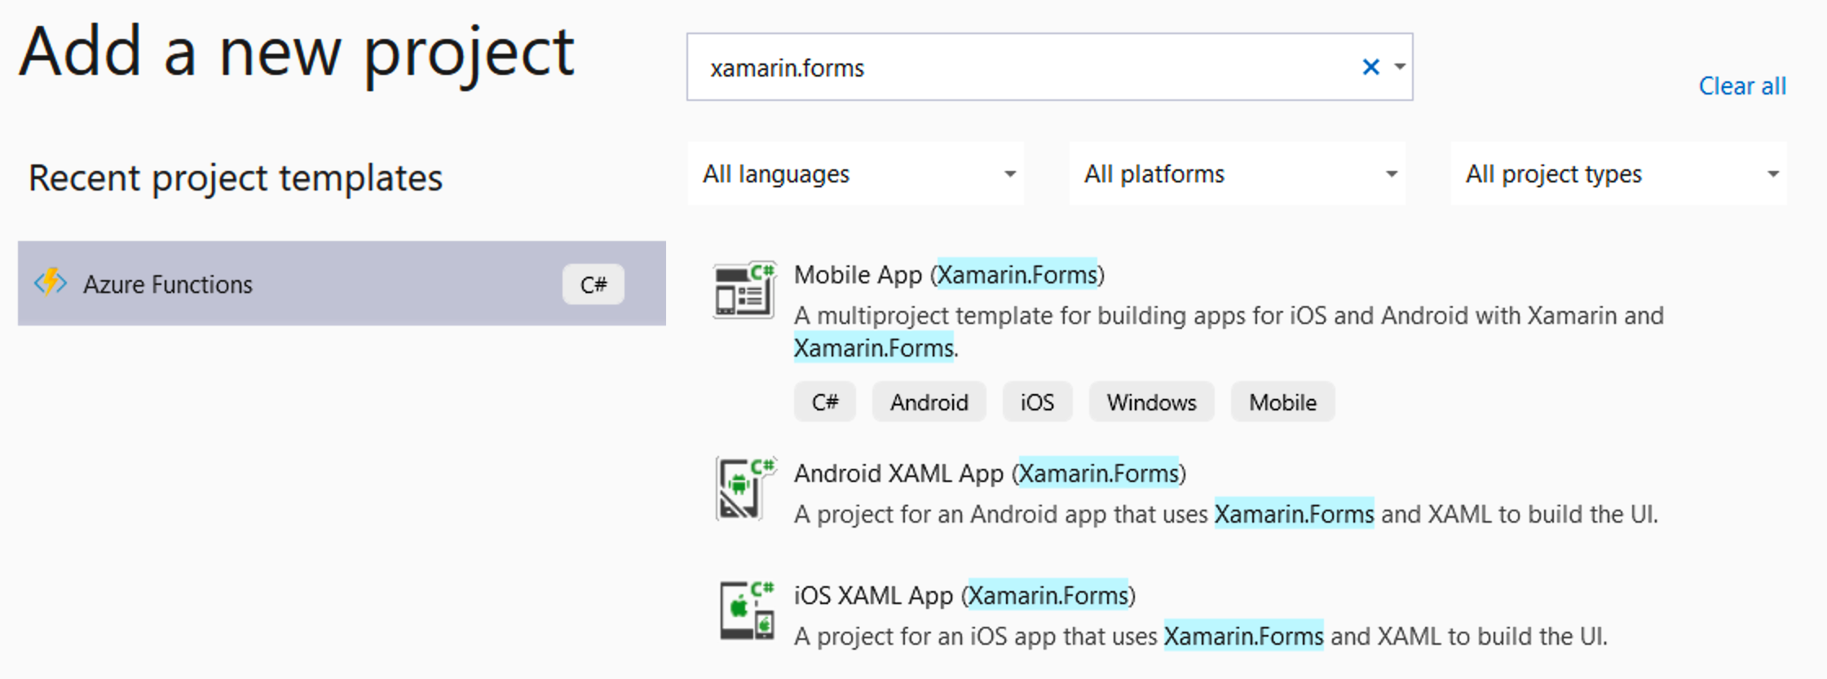
Task: Click the C# tag under Mobile App
Action: [825, 402]
